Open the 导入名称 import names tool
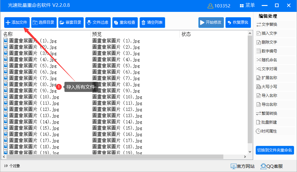Viewport: 297px width, 172px height. [x=267, y=95]
